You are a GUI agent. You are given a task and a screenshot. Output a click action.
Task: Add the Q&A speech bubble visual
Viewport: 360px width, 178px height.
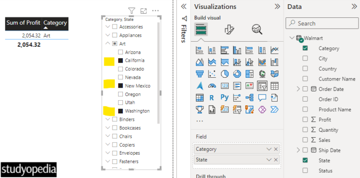coord(262,98)
